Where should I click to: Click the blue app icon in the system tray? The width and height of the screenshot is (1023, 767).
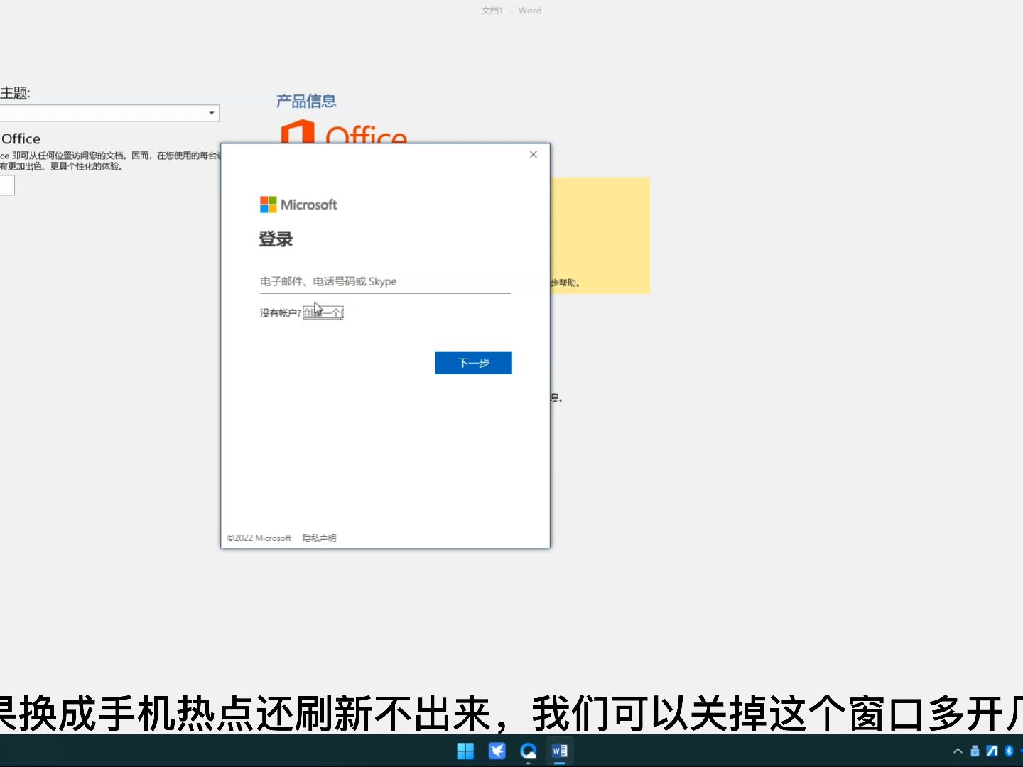[x=992, y=751]
